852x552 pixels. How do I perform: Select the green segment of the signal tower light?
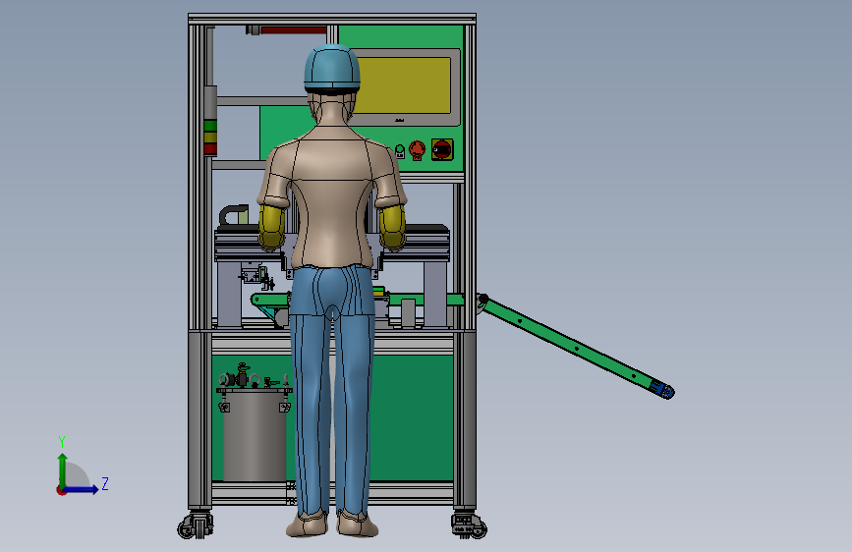coord(210,126)
